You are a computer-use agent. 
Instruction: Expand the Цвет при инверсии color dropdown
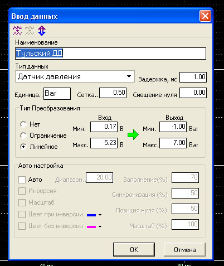click(100, 215)
